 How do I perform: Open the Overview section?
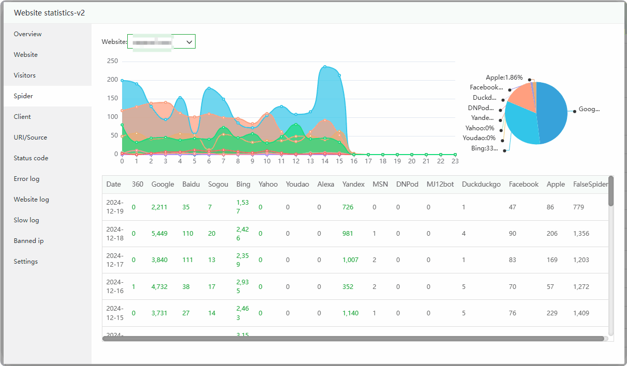[x=28, y=34]
